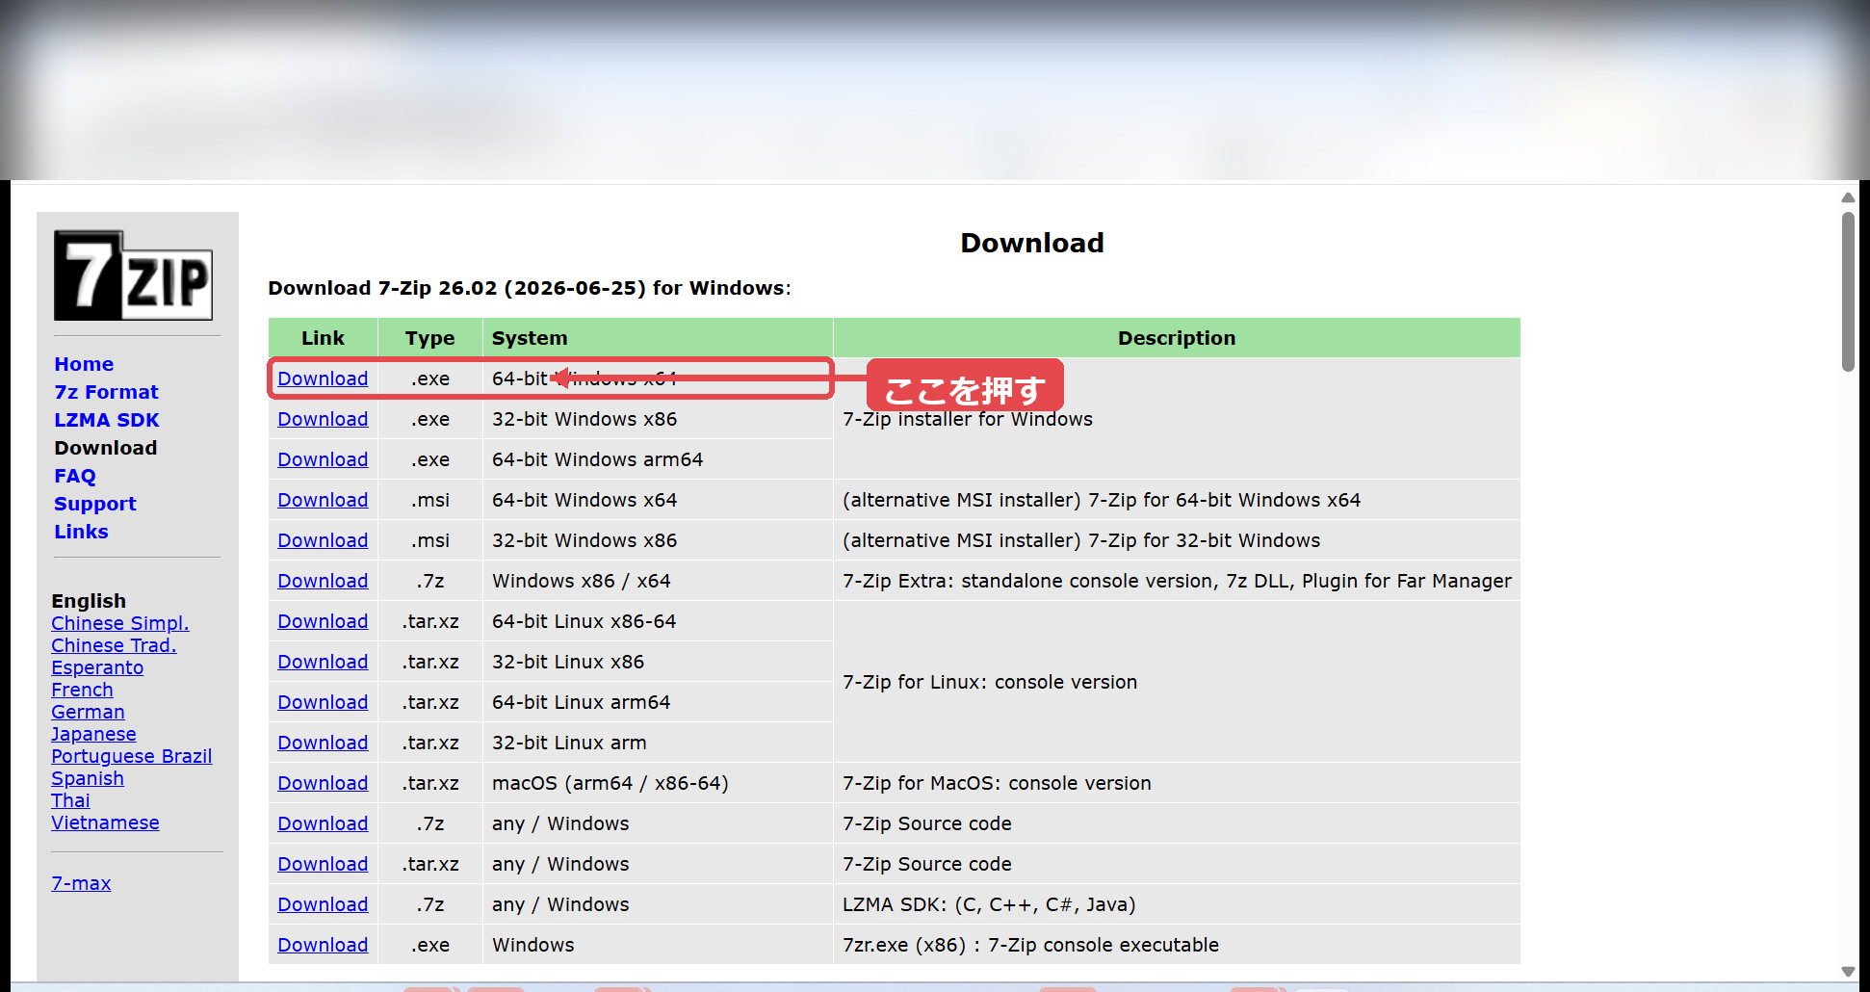The width and height of the screenshot is (1870, 992).
Task: Switch language to Chinese Trad.
Action: click(x=114, y=645)
